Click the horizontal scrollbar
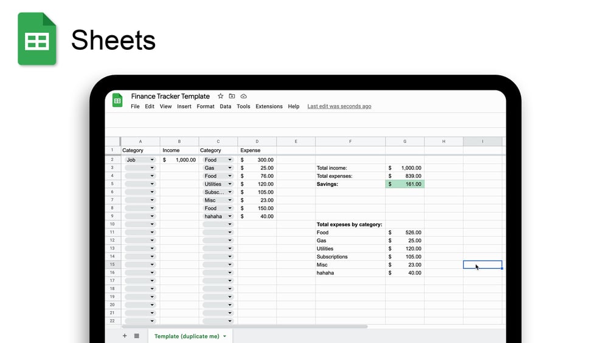Viewport: 611px width, 343px height. 245,327
